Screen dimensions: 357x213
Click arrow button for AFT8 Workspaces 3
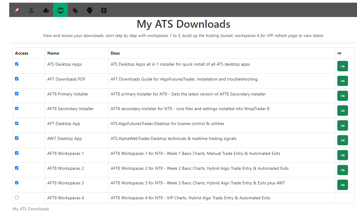(342, 185)
